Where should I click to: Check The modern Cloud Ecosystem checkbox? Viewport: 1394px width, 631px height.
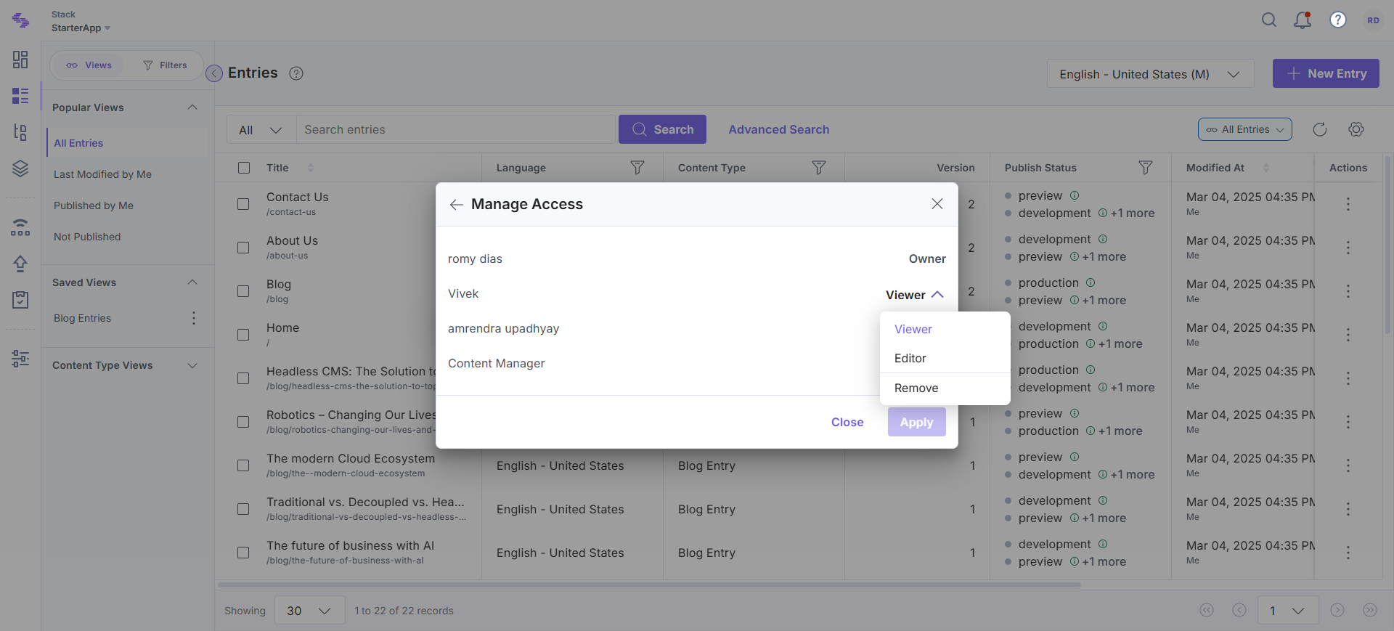tap(243, 465)
